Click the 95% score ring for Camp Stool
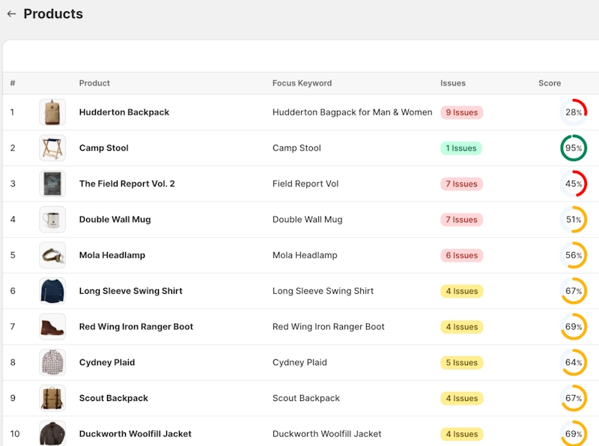 (574, 148)
